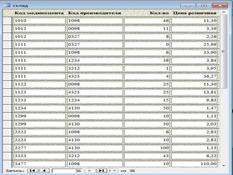
Task: Click medication code 2222
Action: tap(39, 132)
